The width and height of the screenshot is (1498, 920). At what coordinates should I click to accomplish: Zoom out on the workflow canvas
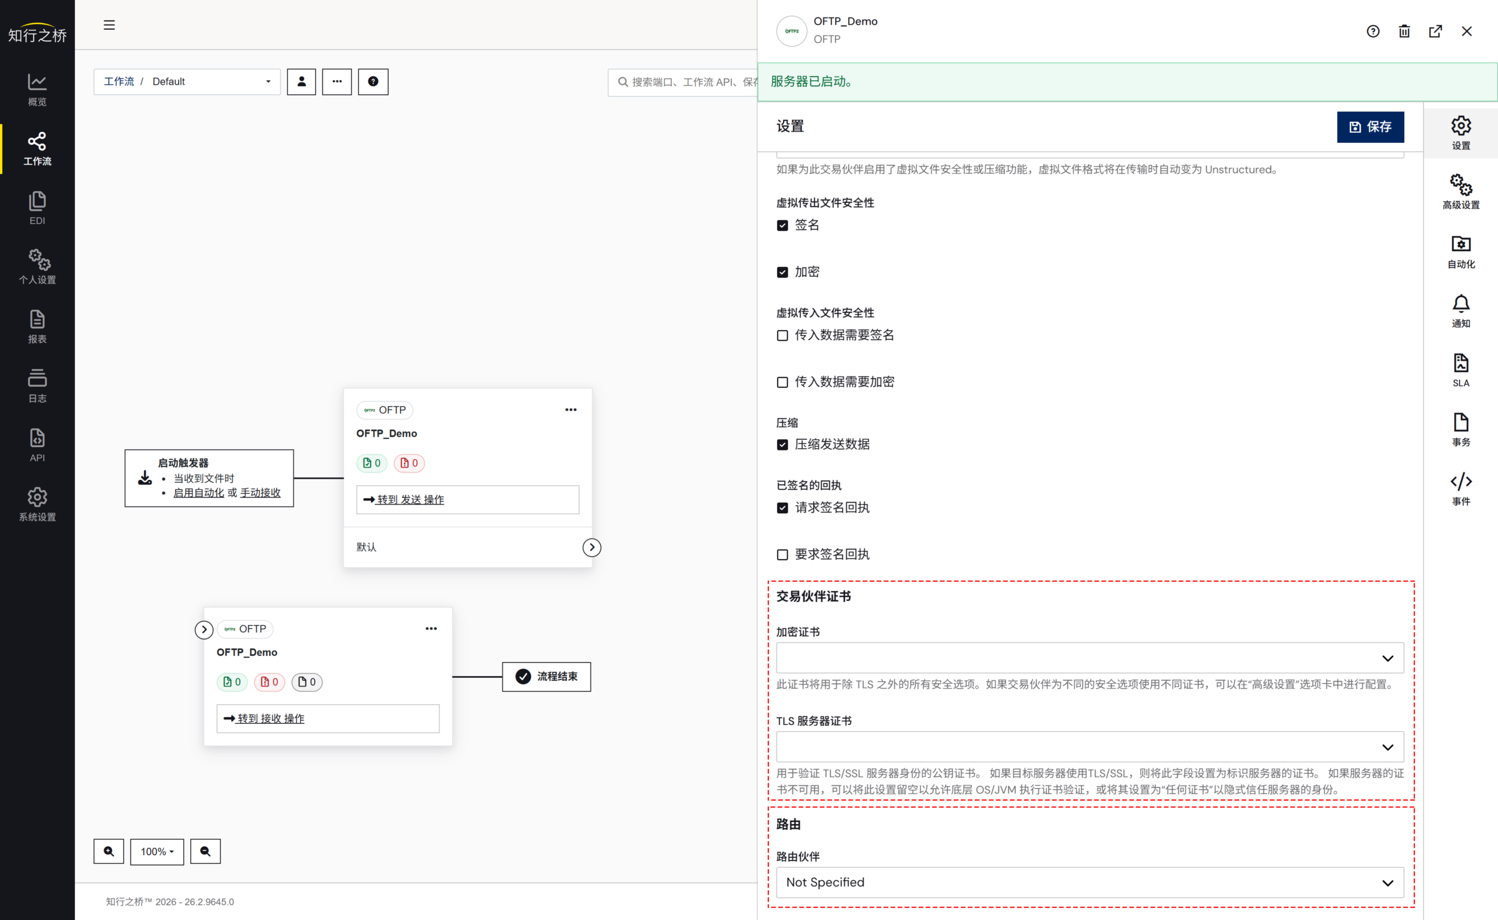pos(205,852)
